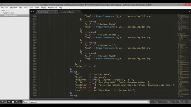
Task: Toggle wrap around search option
Action: [x=13, y=102]
